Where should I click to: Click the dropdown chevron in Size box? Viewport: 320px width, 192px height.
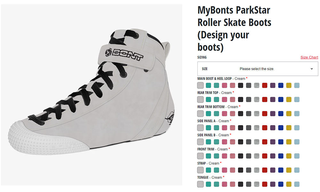point(312,69)
